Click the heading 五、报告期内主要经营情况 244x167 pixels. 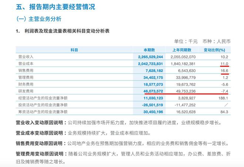tap(55, 7)
